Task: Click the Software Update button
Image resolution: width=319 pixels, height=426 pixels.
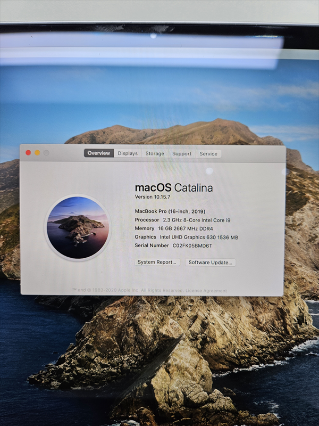Action: [211, 263]
